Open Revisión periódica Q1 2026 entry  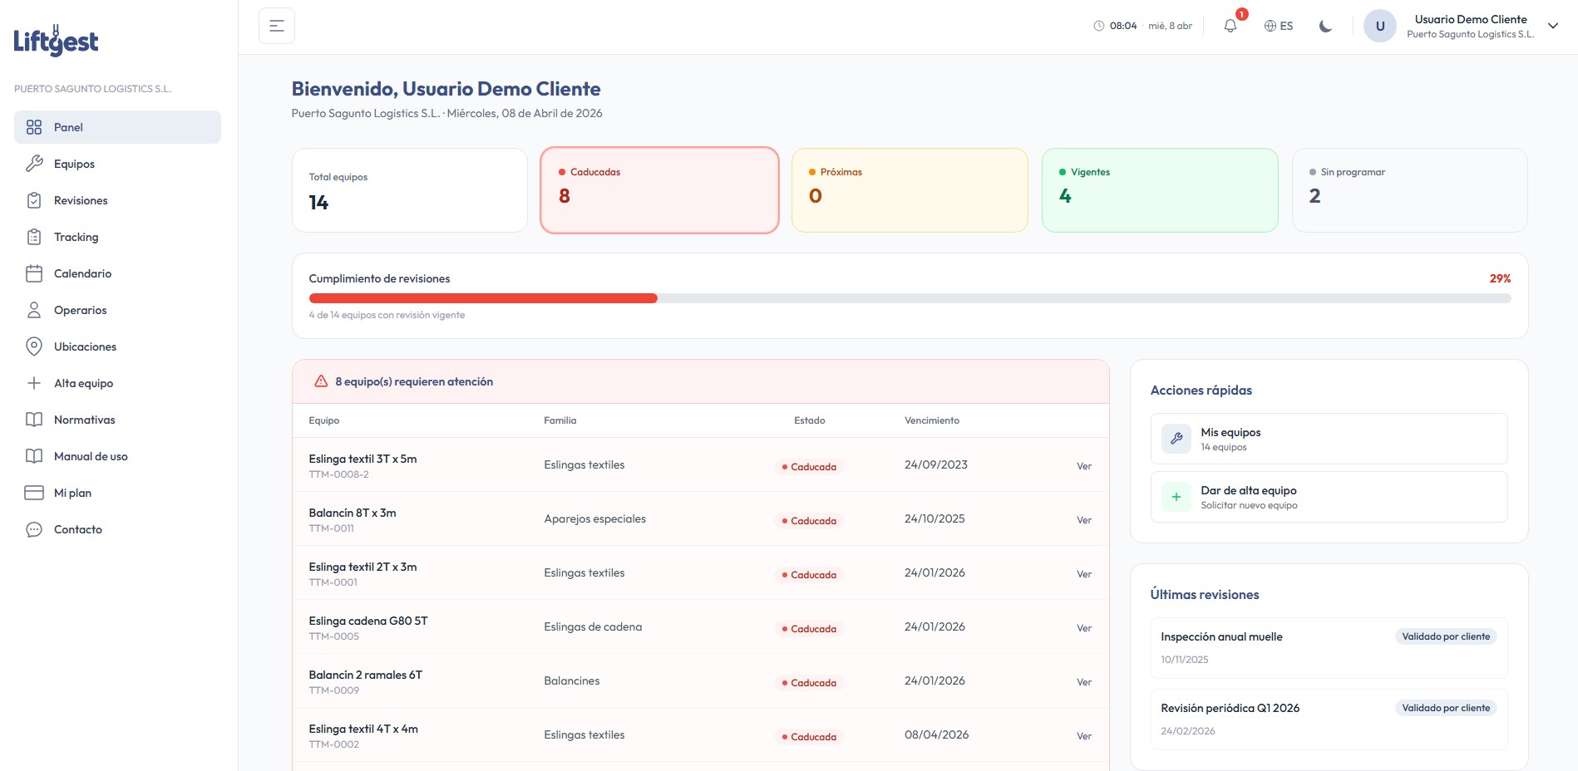1329,719
